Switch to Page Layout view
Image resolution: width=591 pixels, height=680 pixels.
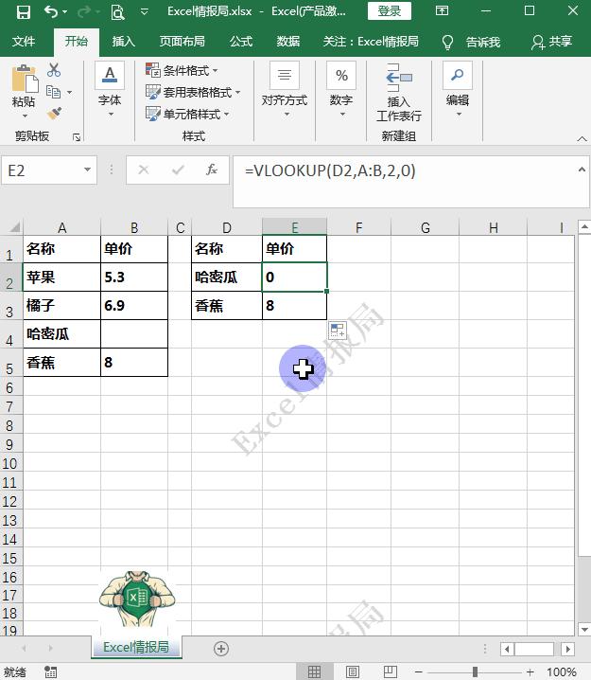point(353,671)
